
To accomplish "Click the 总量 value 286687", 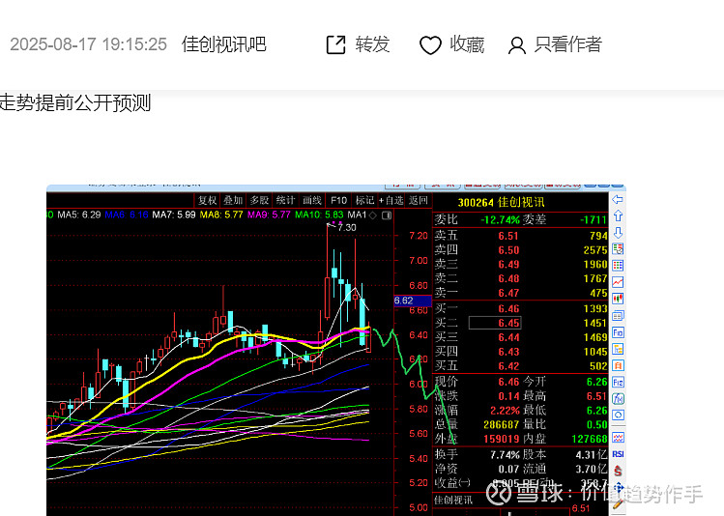I will click(502, 424).
